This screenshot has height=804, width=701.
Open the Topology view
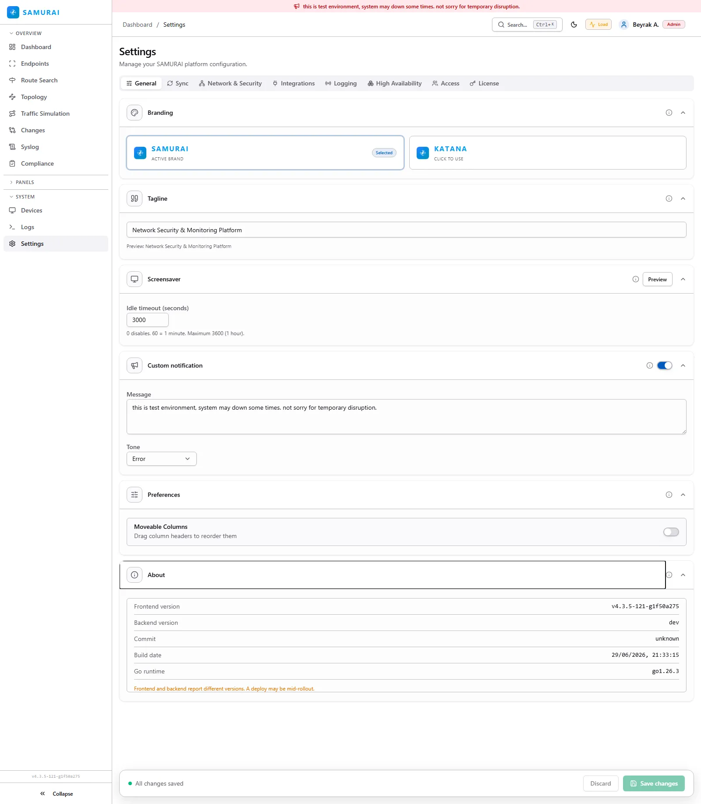56,97
